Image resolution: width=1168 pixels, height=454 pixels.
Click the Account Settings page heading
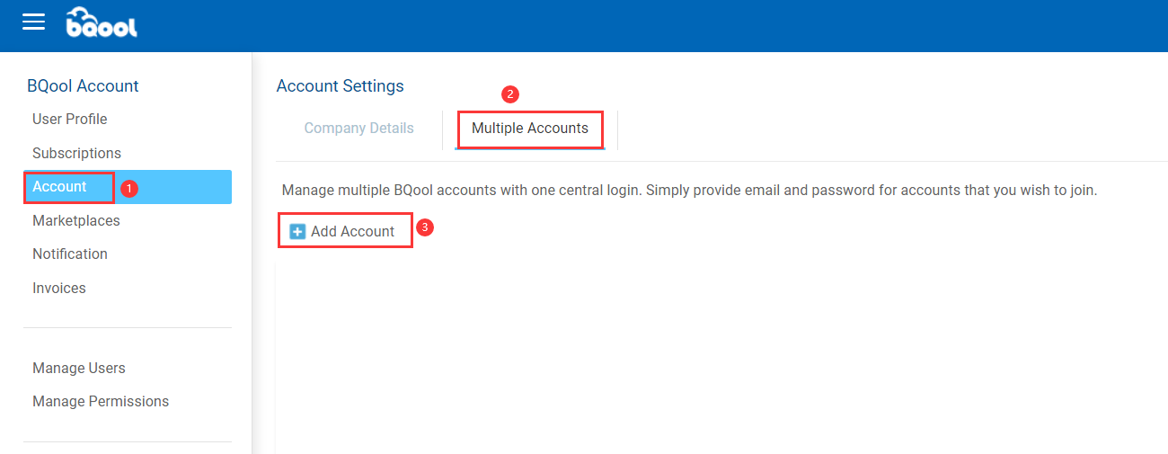(341, 86)
